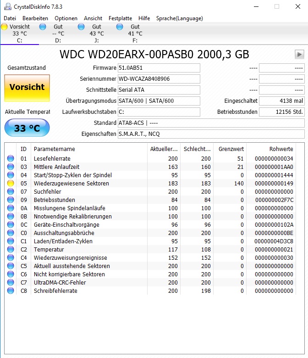Click the WDC WD20EARX-00PASB0 disk title
The height and width of the screenshot is (358, 308).
tap(154, 54)
